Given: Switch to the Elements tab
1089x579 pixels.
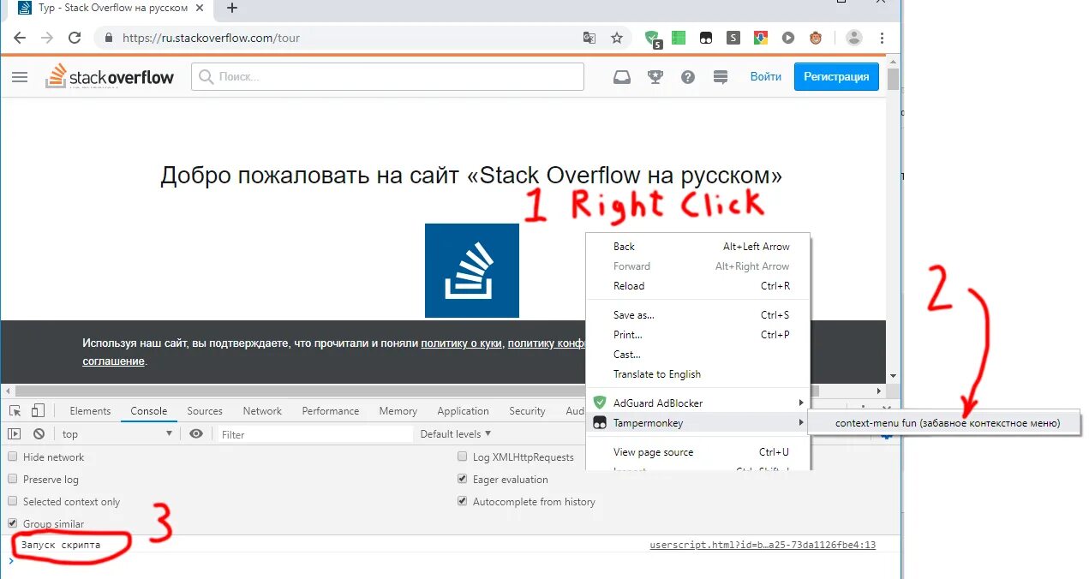Looking at the screenshot, I should [x=90, y=411].
